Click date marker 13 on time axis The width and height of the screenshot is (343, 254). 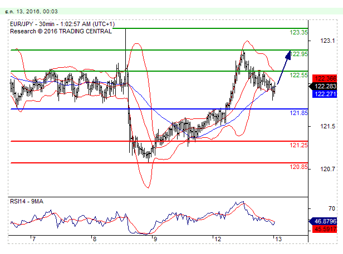pyautogui.click(x=278, y=239)
